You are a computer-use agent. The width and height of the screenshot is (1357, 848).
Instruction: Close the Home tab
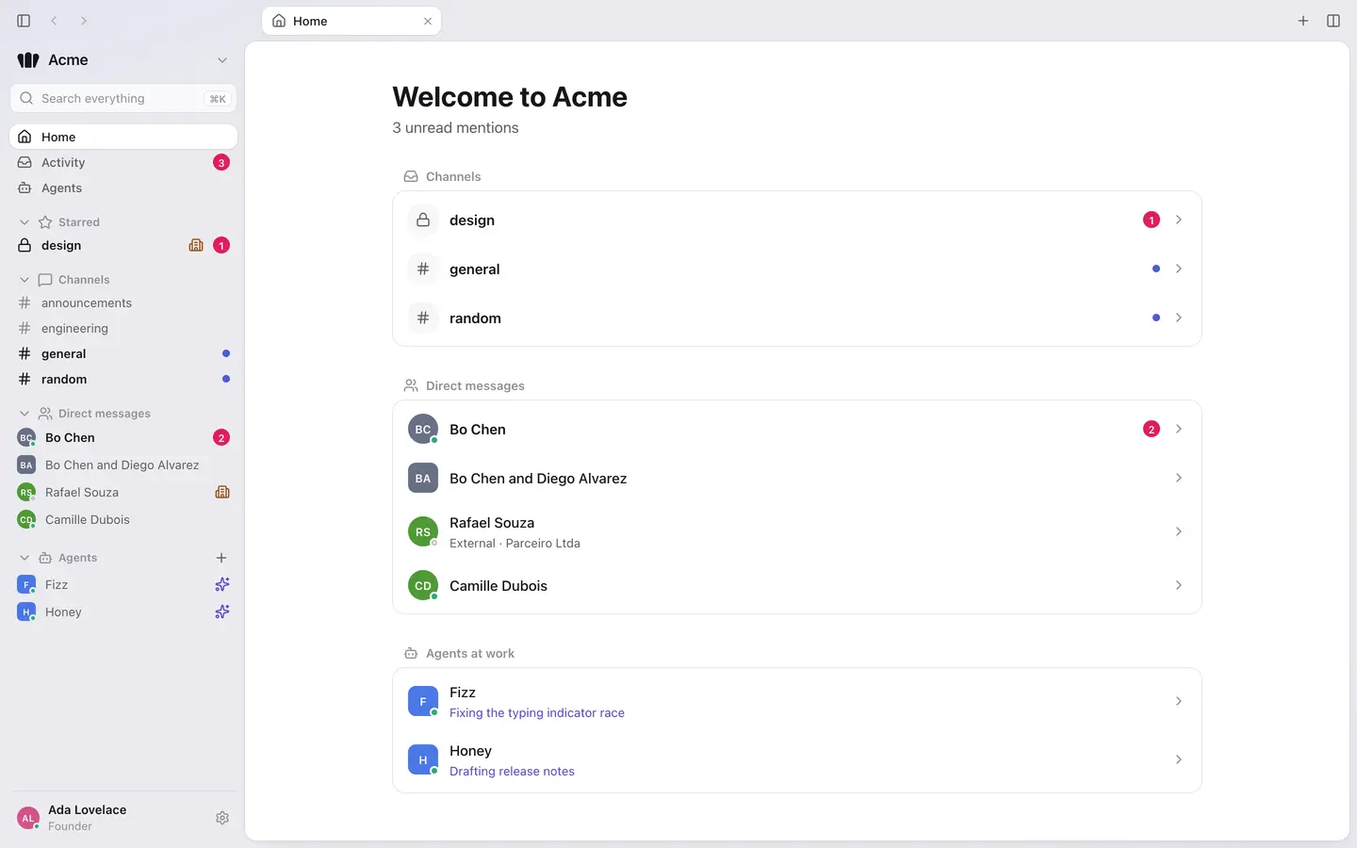(x=428, y=21)
